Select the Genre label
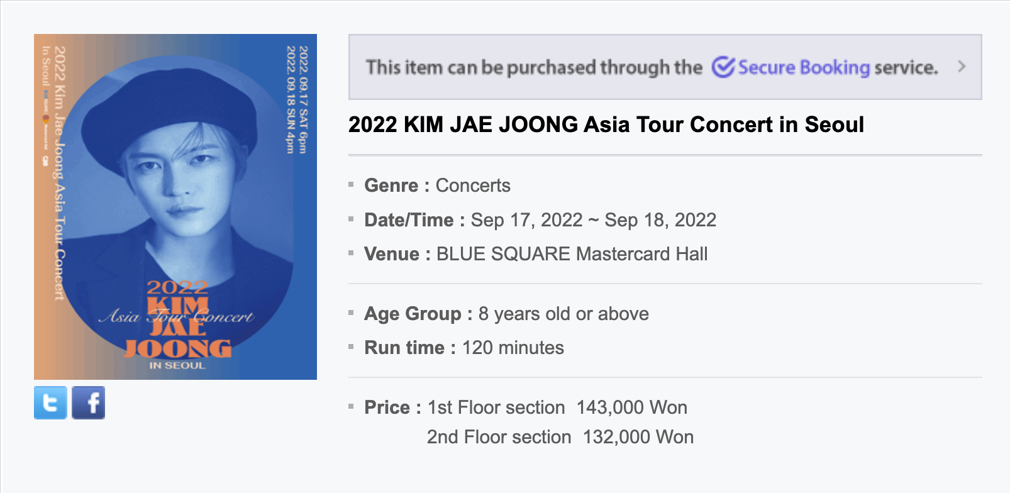1010x493 pixels. (x=397, y=186)
